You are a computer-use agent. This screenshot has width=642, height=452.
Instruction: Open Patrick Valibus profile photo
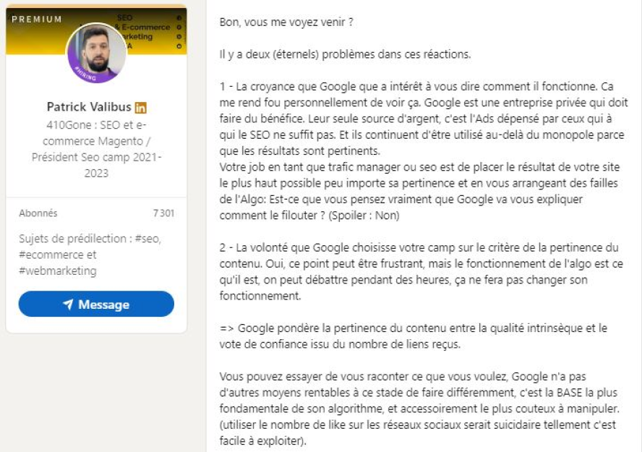(x=97, y=52)
